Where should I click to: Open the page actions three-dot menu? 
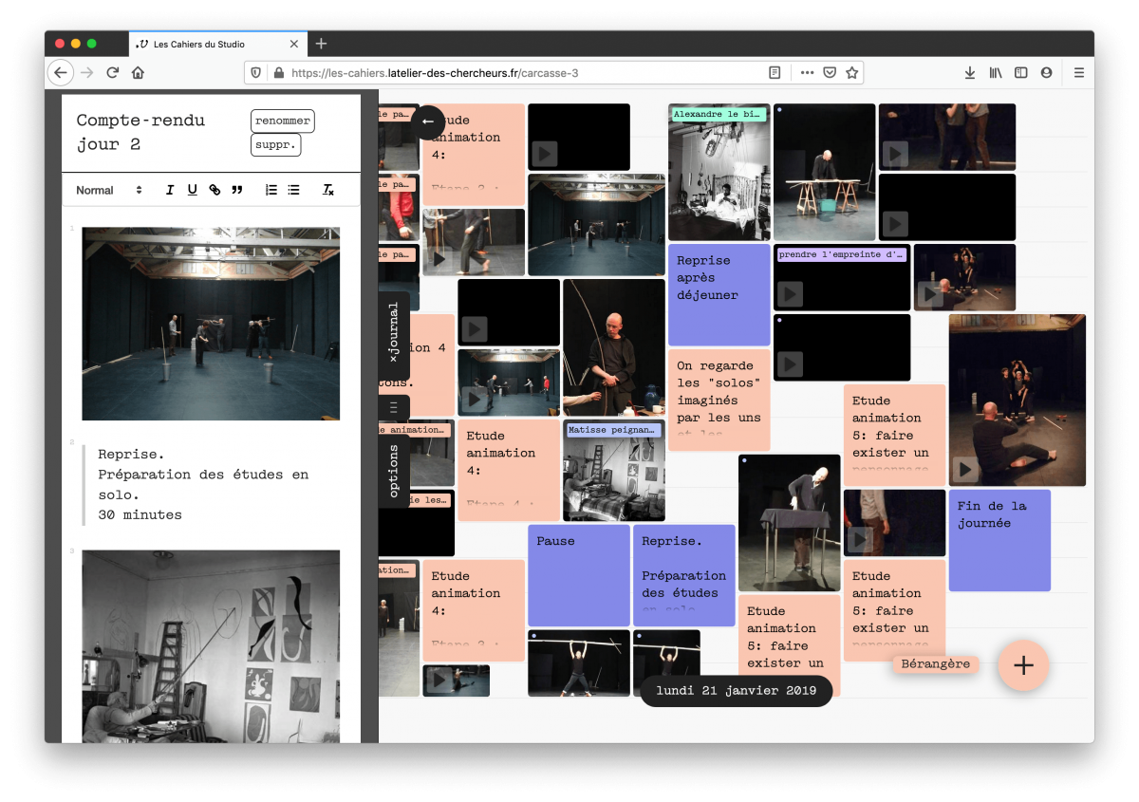tap(807, 72)
